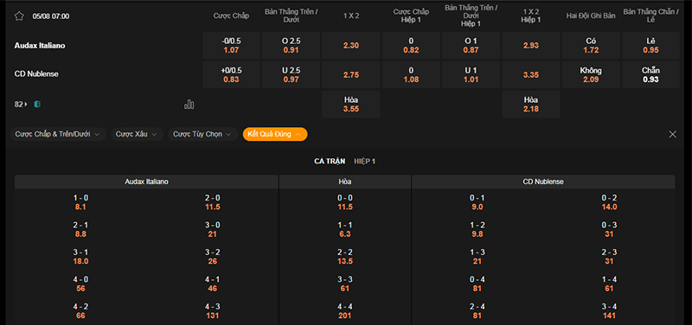Pick correct score 1 - 0 at 8.1

(x=80, y=202)
